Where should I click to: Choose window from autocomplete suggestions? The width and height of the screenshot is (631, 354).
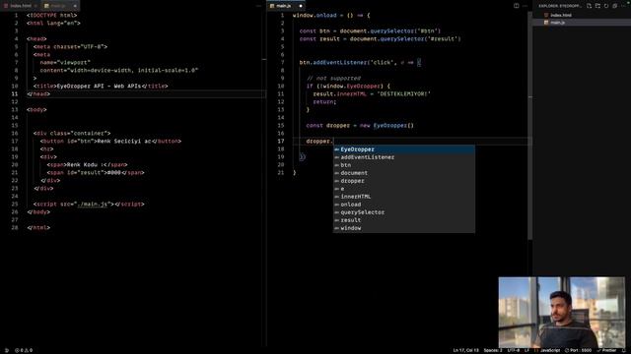tap(404, 228)
